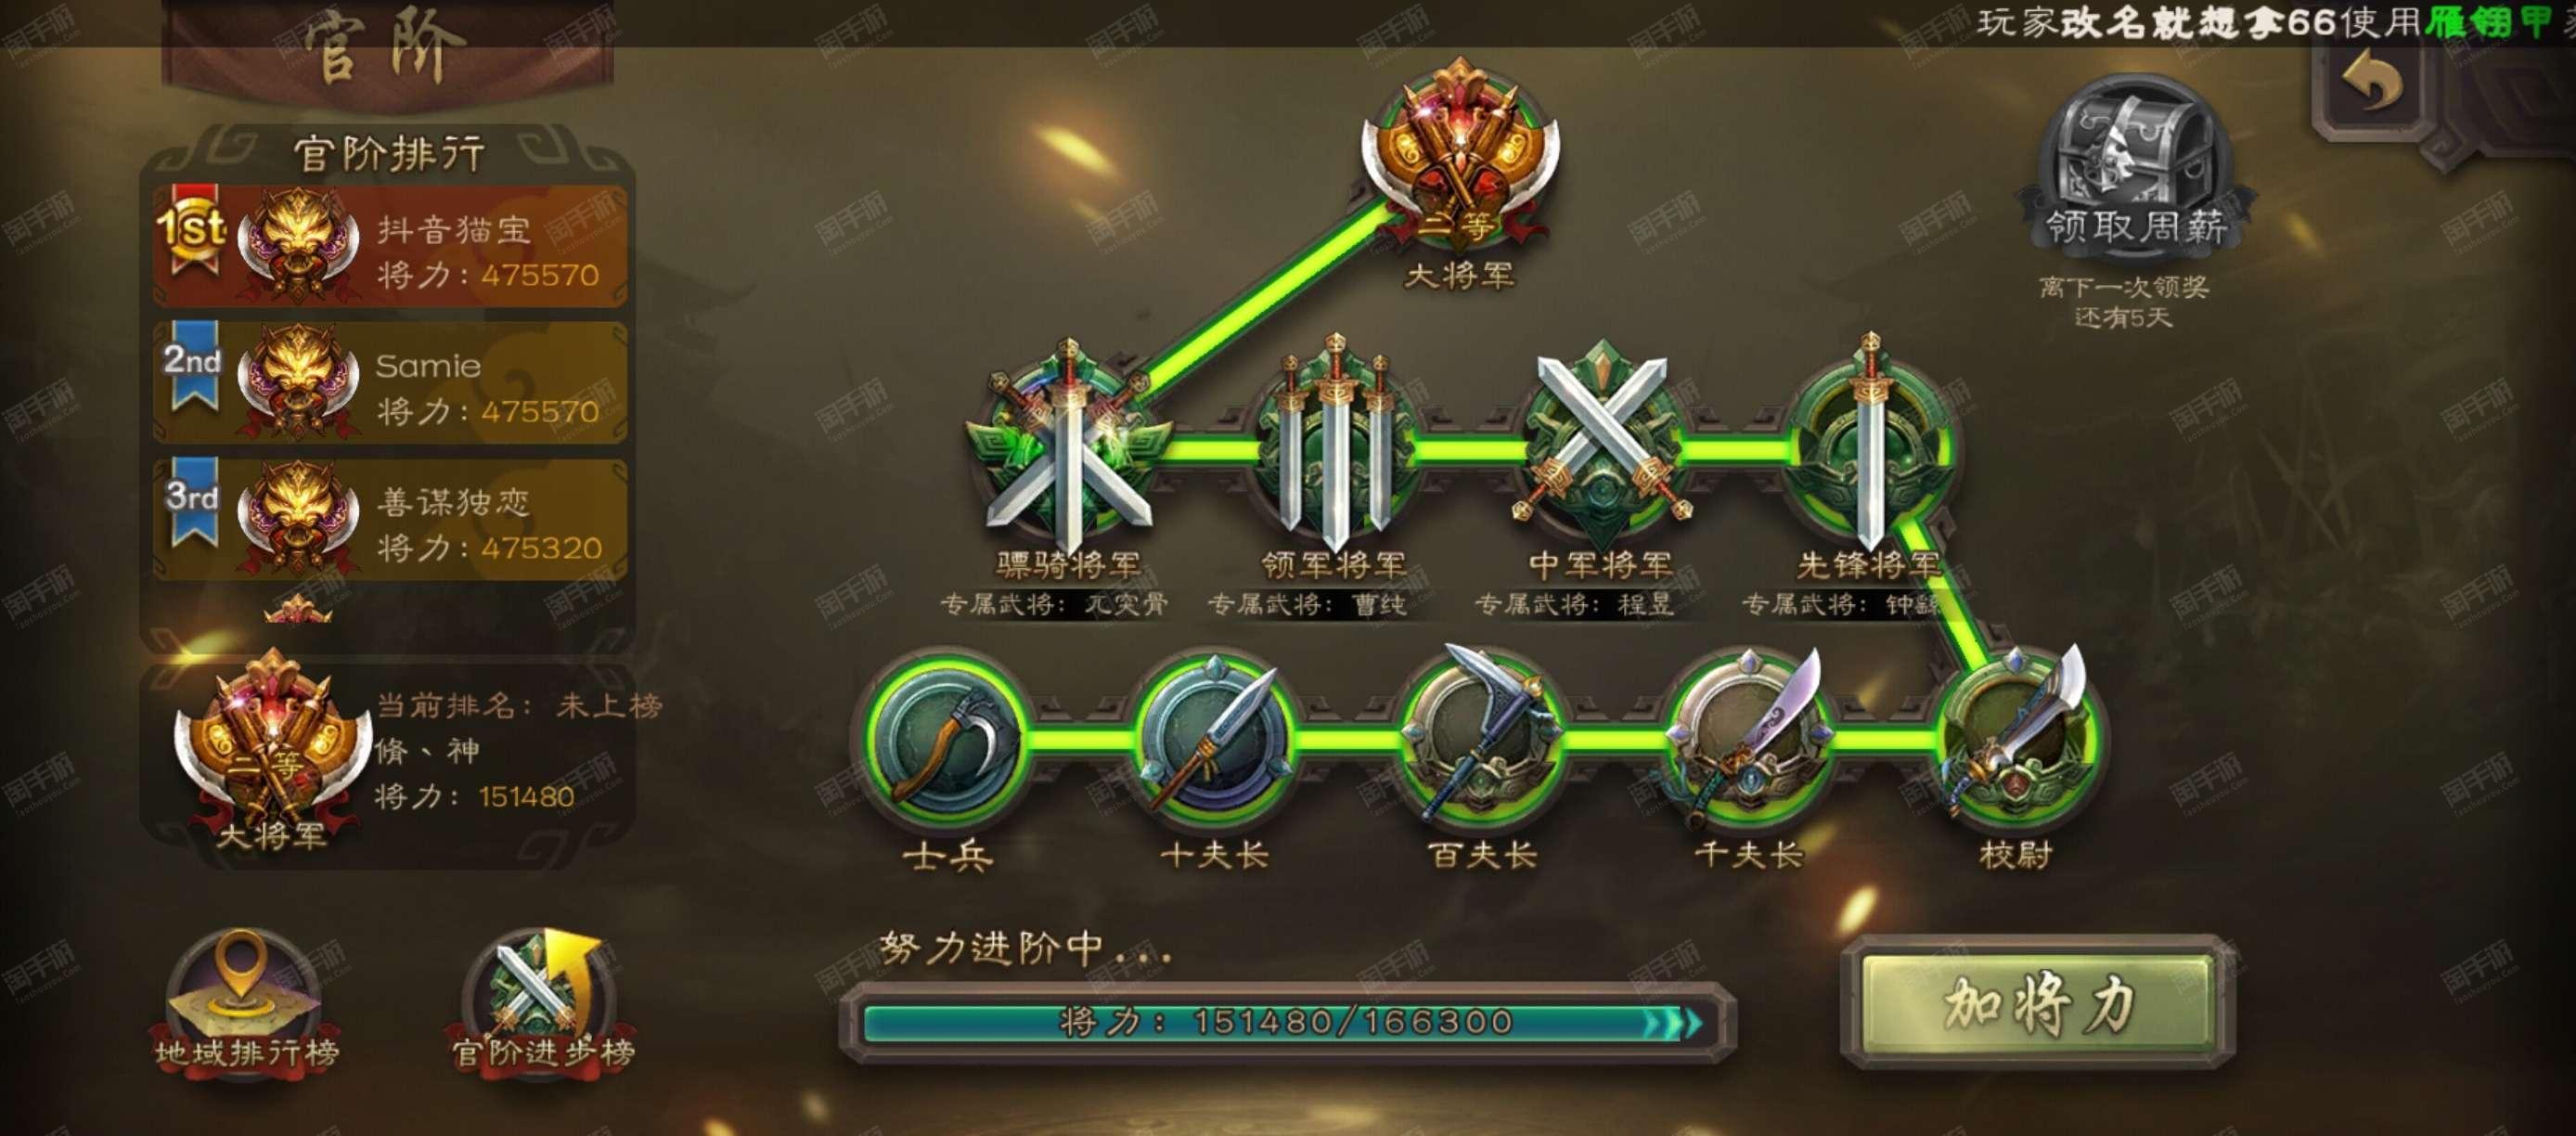Open the 地域排行榜 map icon
The width and height of the screenshot is (2576, 1136).
tap(246, 1000)
